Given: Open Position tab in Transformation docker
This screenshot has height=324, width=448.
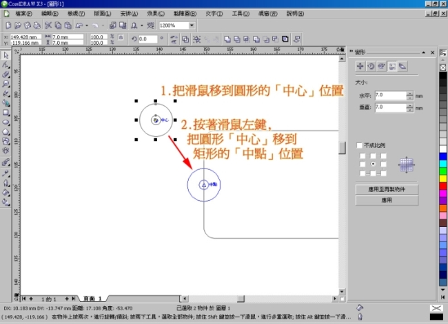Looking at the screenshot, I should (x=360, y=66).
